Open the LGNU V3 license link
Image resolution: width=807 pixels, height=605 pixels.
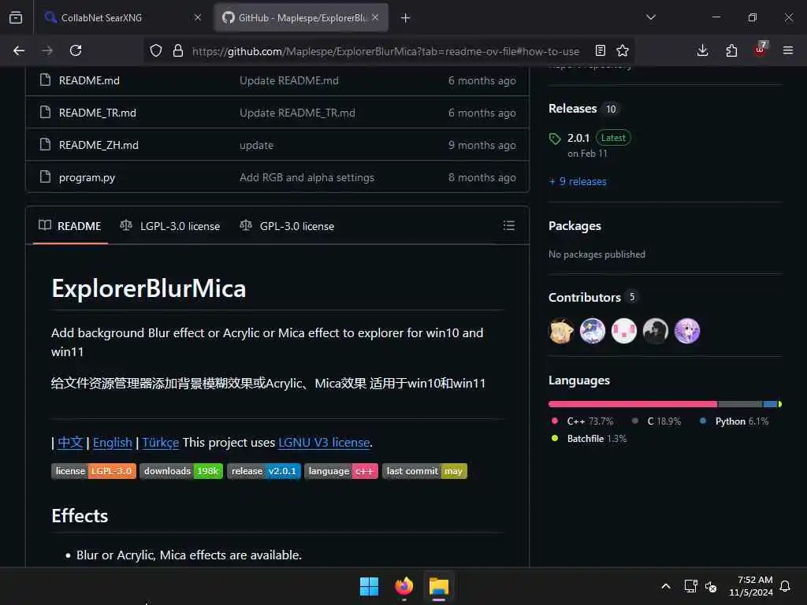324,443
